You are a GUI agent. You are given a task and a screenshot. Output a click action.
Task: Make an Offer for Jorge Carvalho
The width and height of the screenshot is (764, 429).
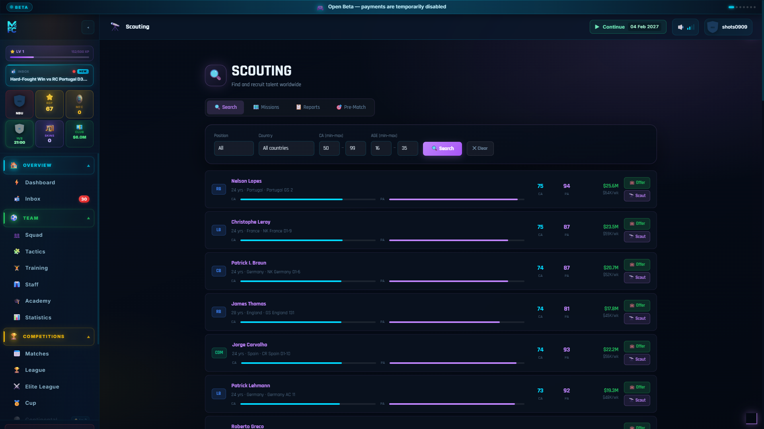(637, 346)
